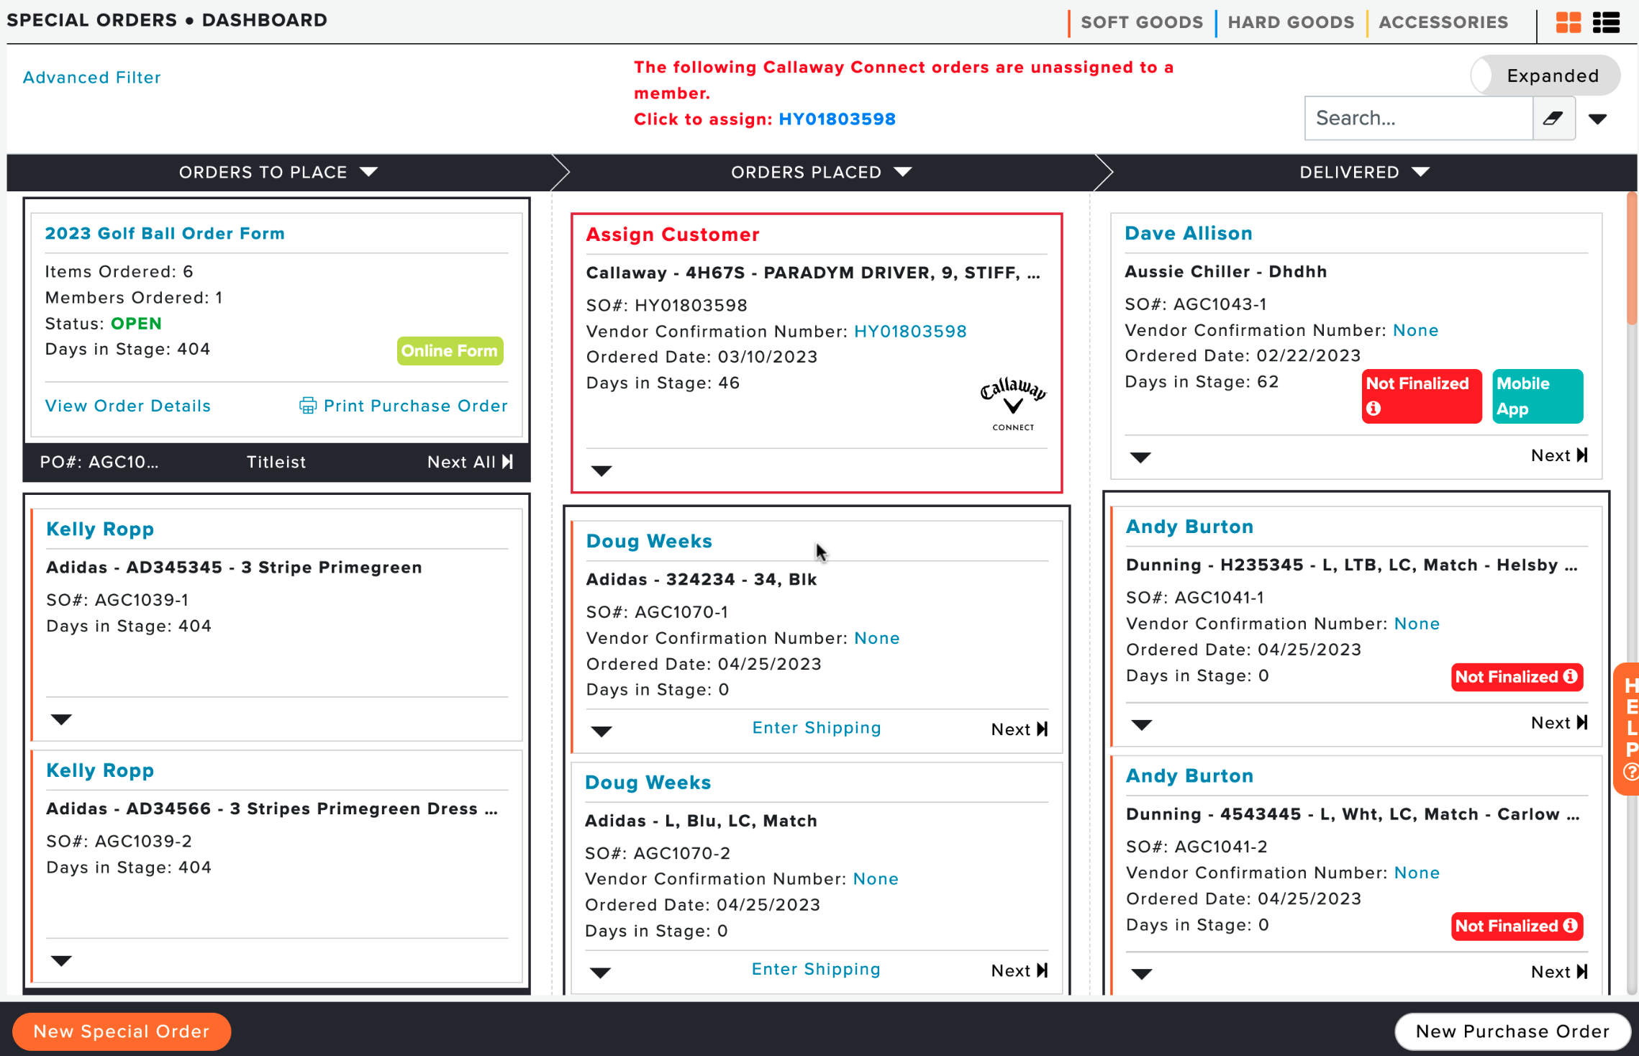
Task: Click None confirmation number on AGC1070-1
Action: 876,638
